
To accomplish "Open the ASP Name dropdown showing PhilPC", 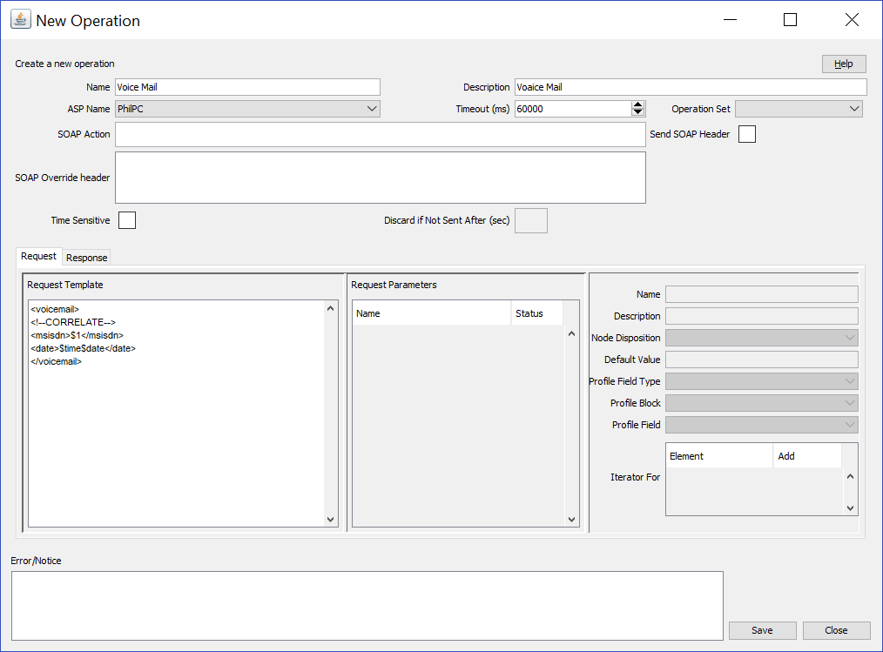I will pyautogui.click(x=248, y=109).
